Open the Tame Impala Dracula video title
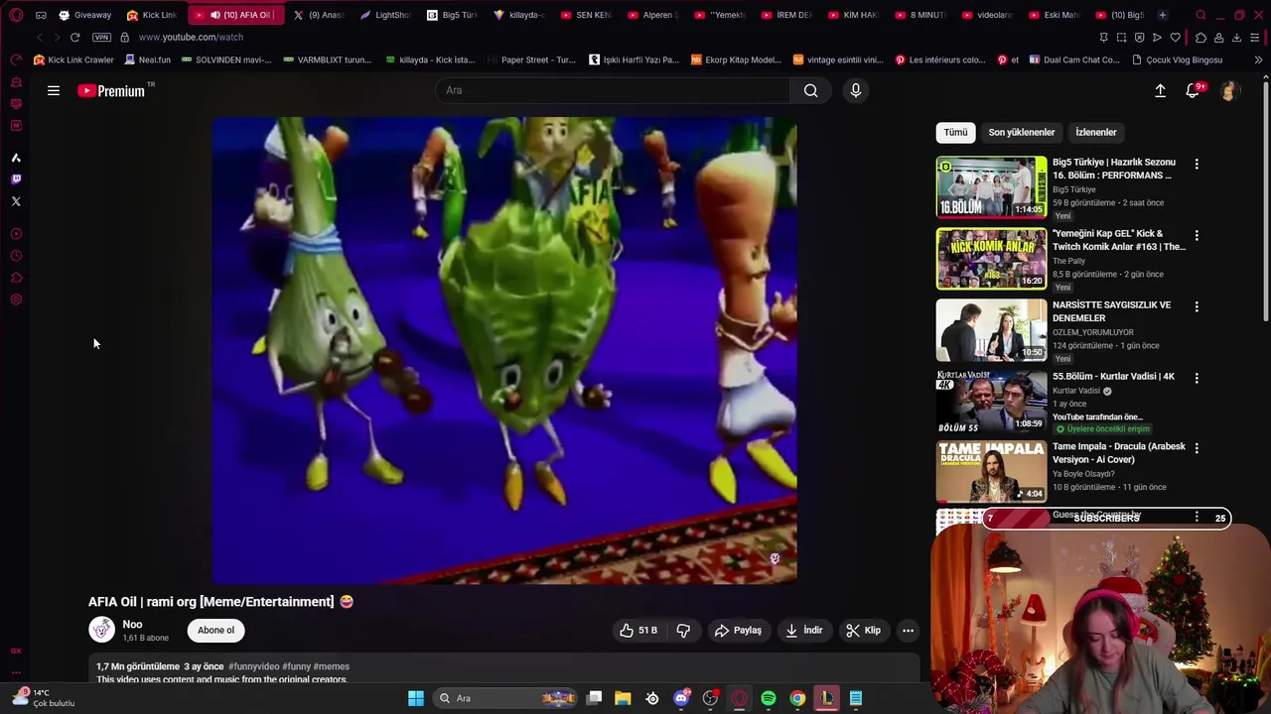The height and width of the screenshot is (714, 1271). pyautogui.click(x=1119, y=453)
